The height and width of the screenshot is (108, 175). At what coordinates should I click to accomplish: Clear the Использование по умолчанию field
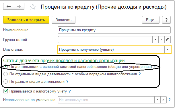pos(163,100)
